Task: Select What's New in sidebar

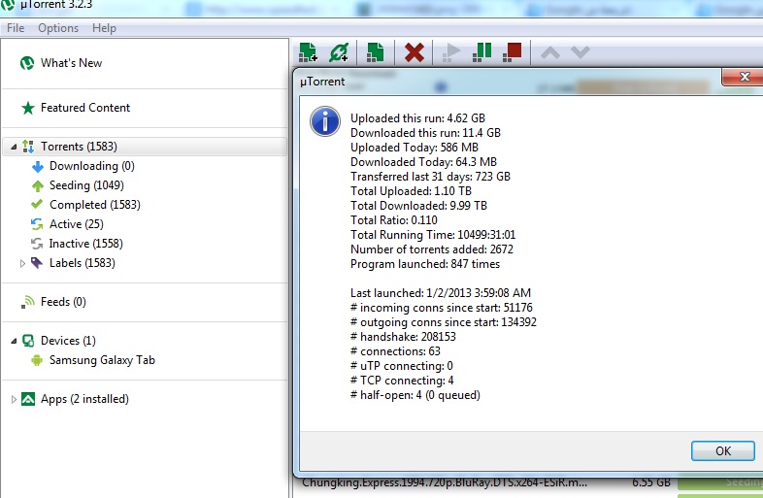Action: 71,63
